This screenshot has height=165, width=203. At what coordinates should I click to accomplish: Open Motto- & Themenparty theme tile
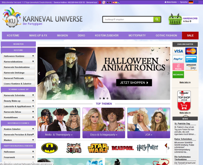coord(59,123)
